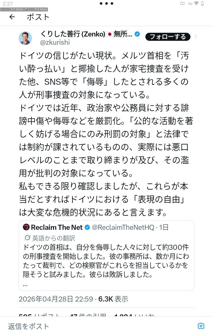This screenshot has width=213, height=333.
Task: Tap the back arrow to previous screen
Action: pyautogui.click(x=12, y=17)
